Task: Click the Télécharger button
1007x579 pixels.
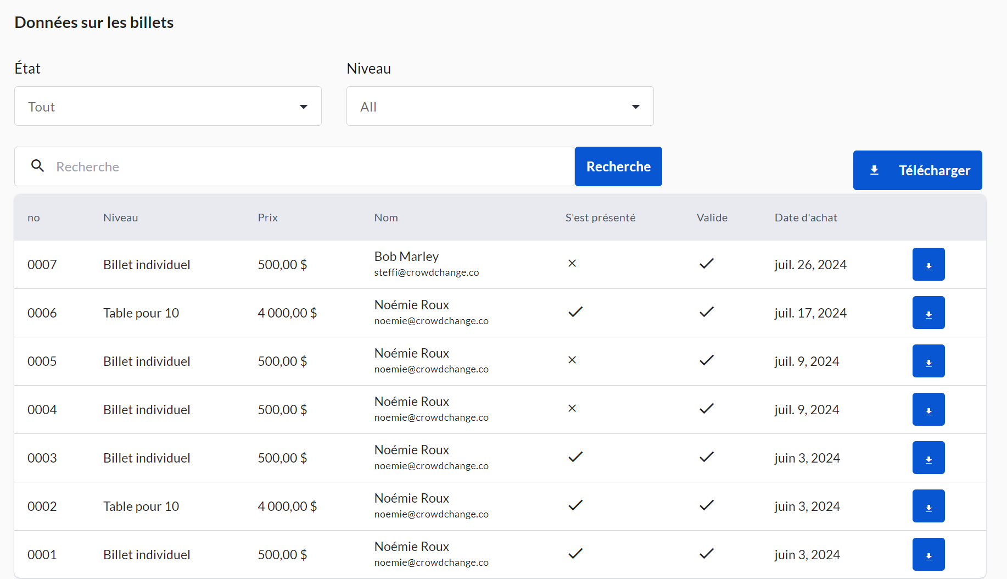Action: point(917,170)
